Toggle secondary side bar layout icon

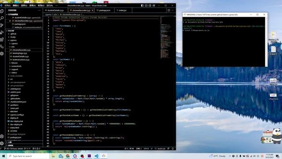[150, 6]
